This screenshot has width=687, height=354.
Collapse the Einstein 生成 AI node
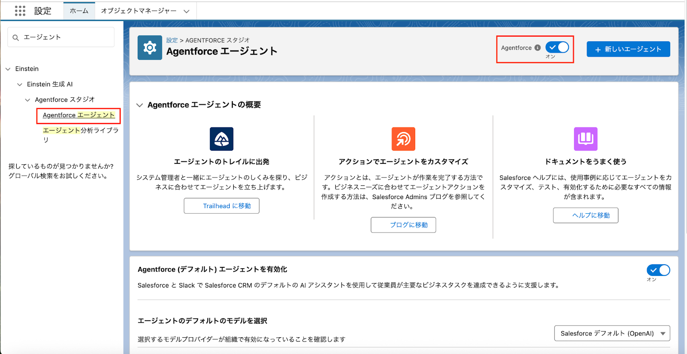point(20,85)
